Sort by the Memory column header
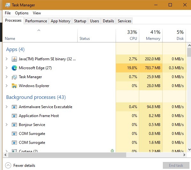The width and height of the screenshot is (191, 170). coord(151,36)
